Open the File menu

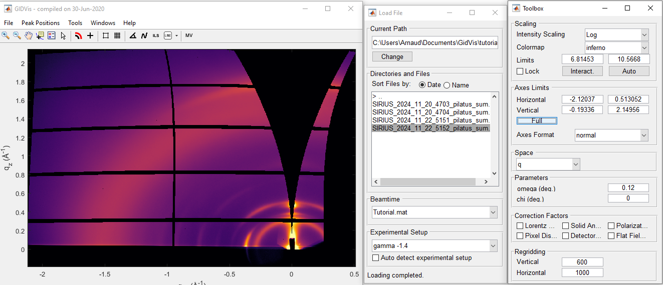coord(9,23)
